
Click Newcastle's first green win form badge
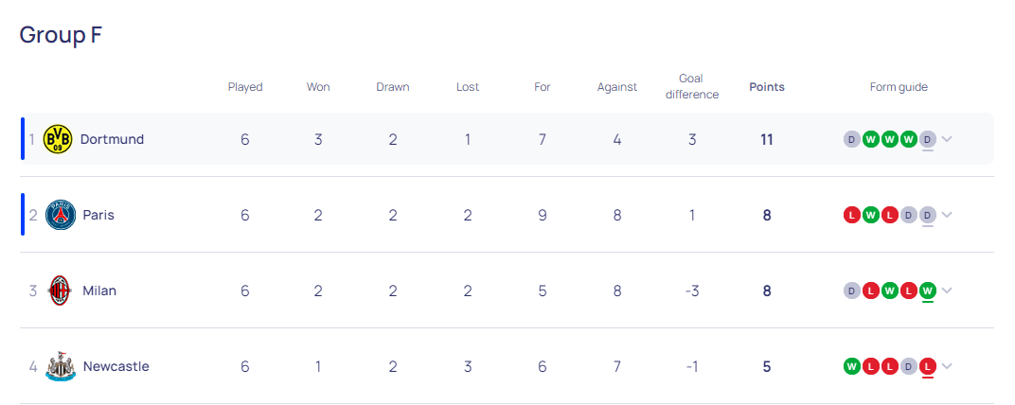point(852,366)
